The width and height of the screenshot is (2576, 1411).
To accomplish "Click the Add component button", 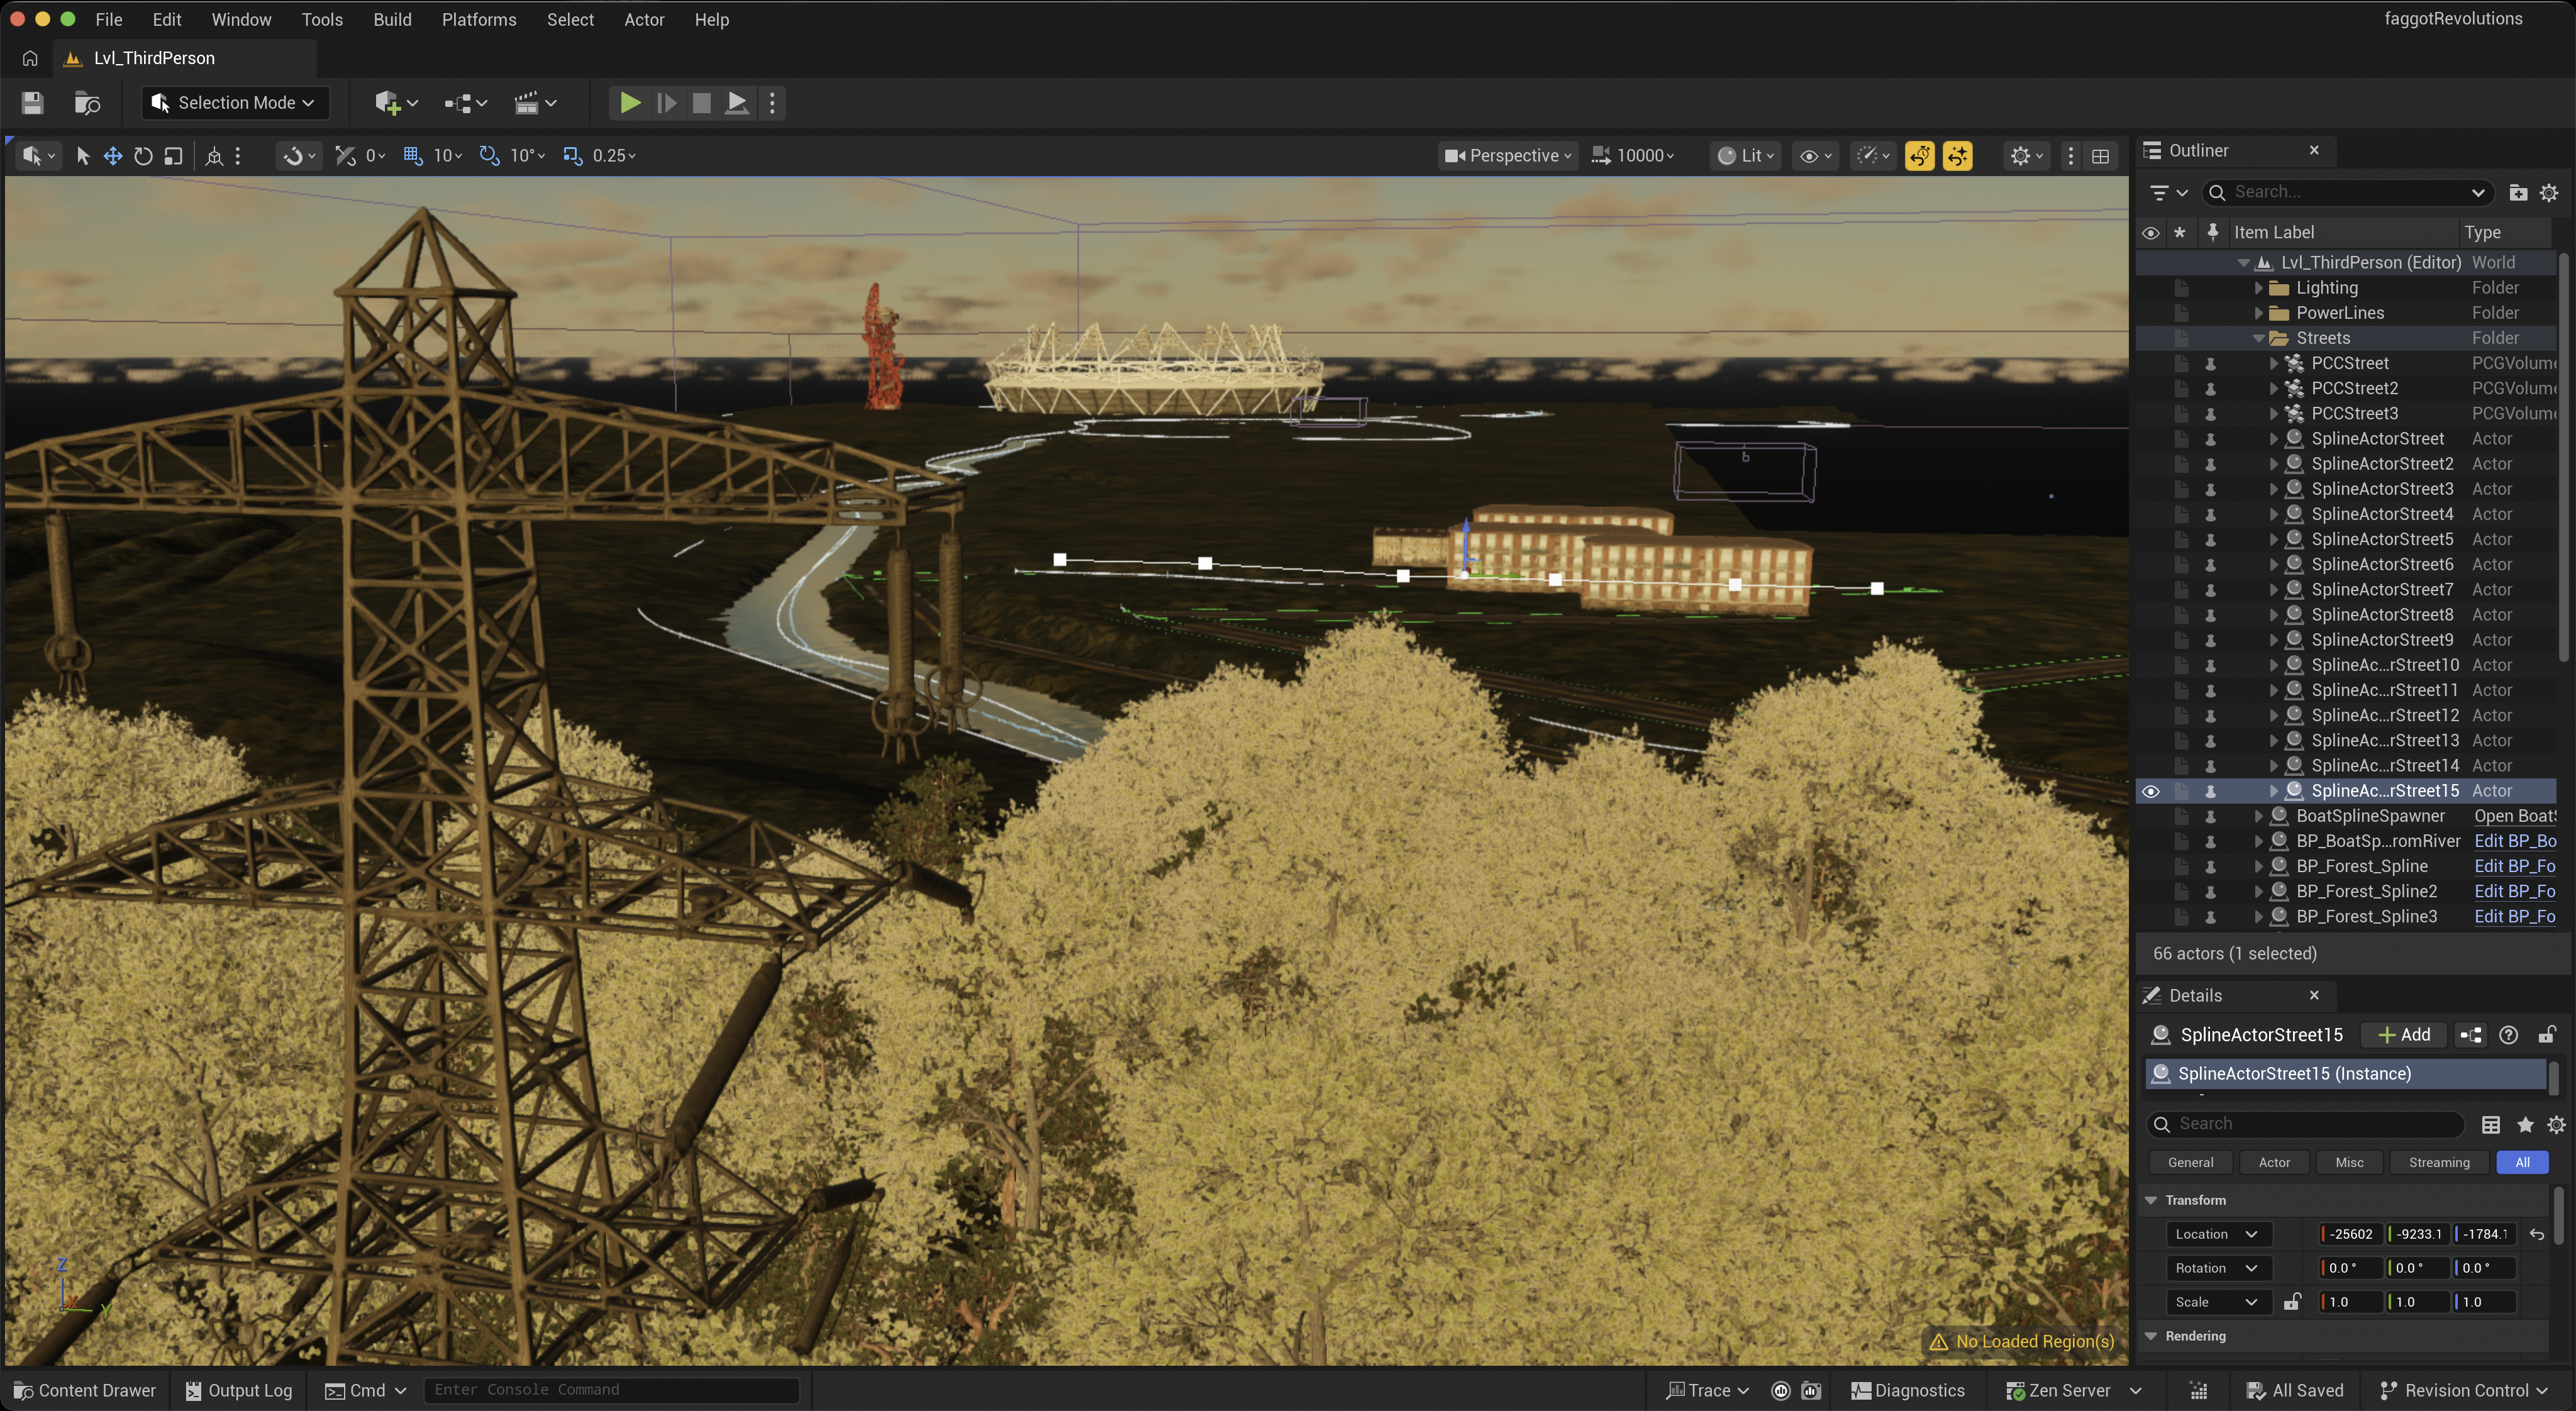I will point(2404,1034).
